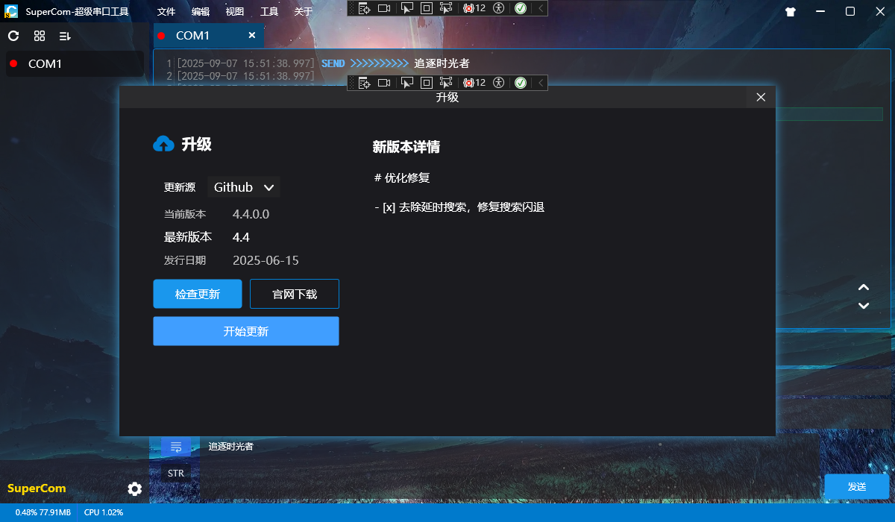Collapse the topmost debug toolbar via left chevron

click(x=540, y=8)
